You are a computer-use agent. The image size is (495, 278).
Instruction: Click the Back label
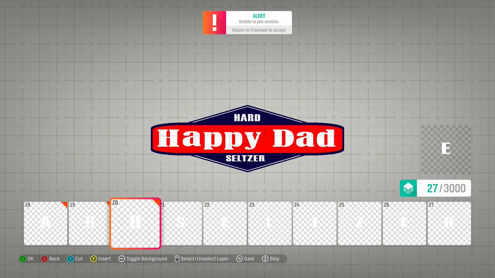tap(54, 259)
